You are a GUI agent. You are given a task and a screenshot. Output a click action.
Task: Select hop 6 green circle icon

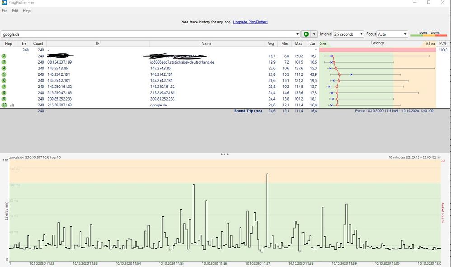click(4, 80)
